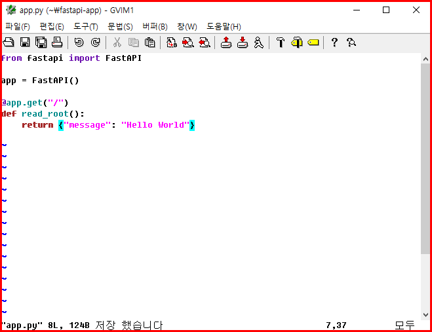The height and width of the screenshot is (332, 432).
Task: Open the 도움말(H) menu
Action: 224,27
